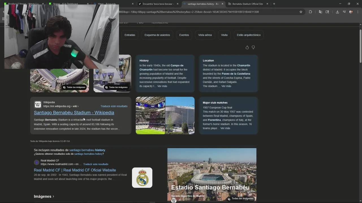Viewport: 362px width, 203px height.
Task: Select the Visita filter chip
Action: 224,35
